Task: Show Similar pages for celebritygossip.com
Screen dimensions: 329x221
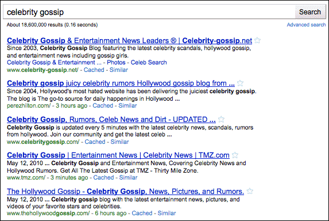Action: 119,142
